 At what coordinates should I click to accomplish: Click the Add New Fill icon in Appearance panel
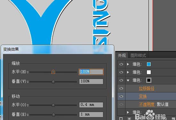129,118
